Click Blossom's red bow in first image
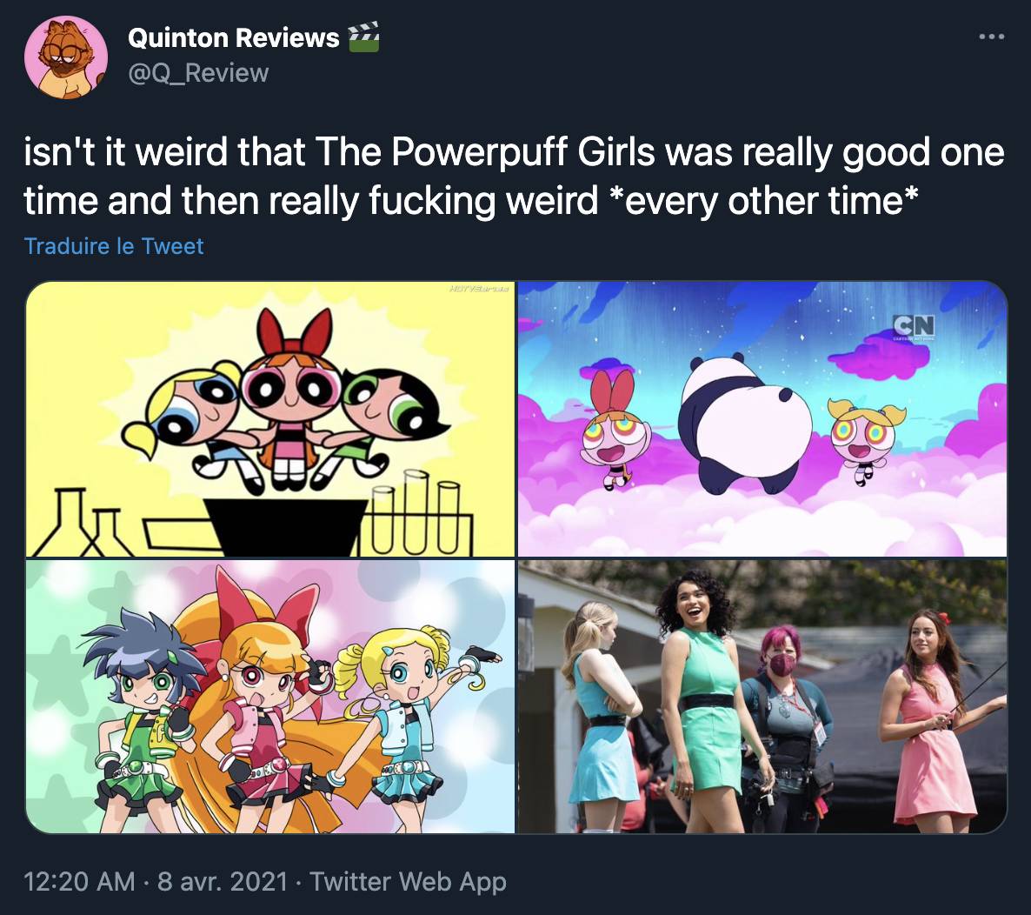Viewport: 1031px width, 915px height. (295, 333)
